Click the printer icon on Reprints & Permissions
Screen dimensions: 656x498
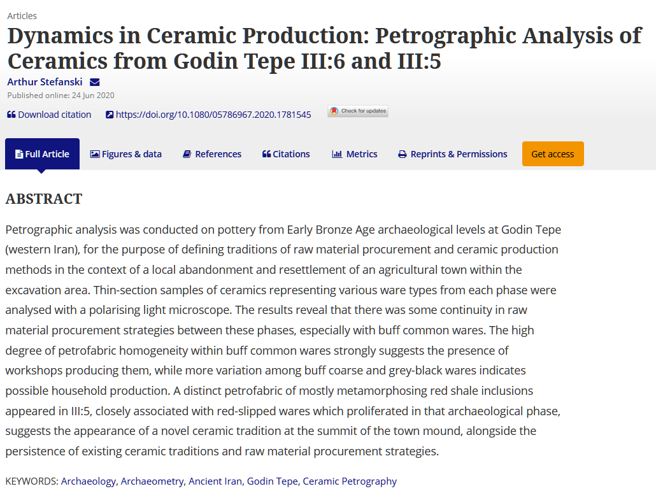402,154
